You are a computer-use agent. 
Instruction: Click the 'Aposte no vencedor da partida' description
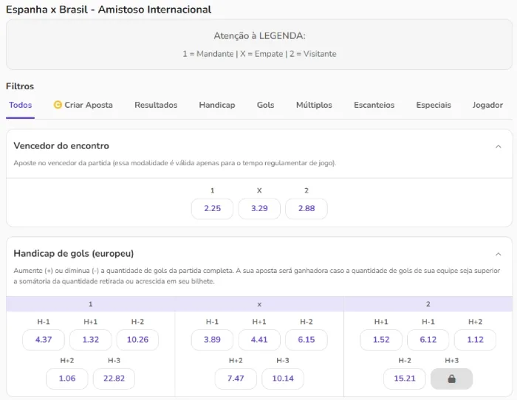coord(175,163)
